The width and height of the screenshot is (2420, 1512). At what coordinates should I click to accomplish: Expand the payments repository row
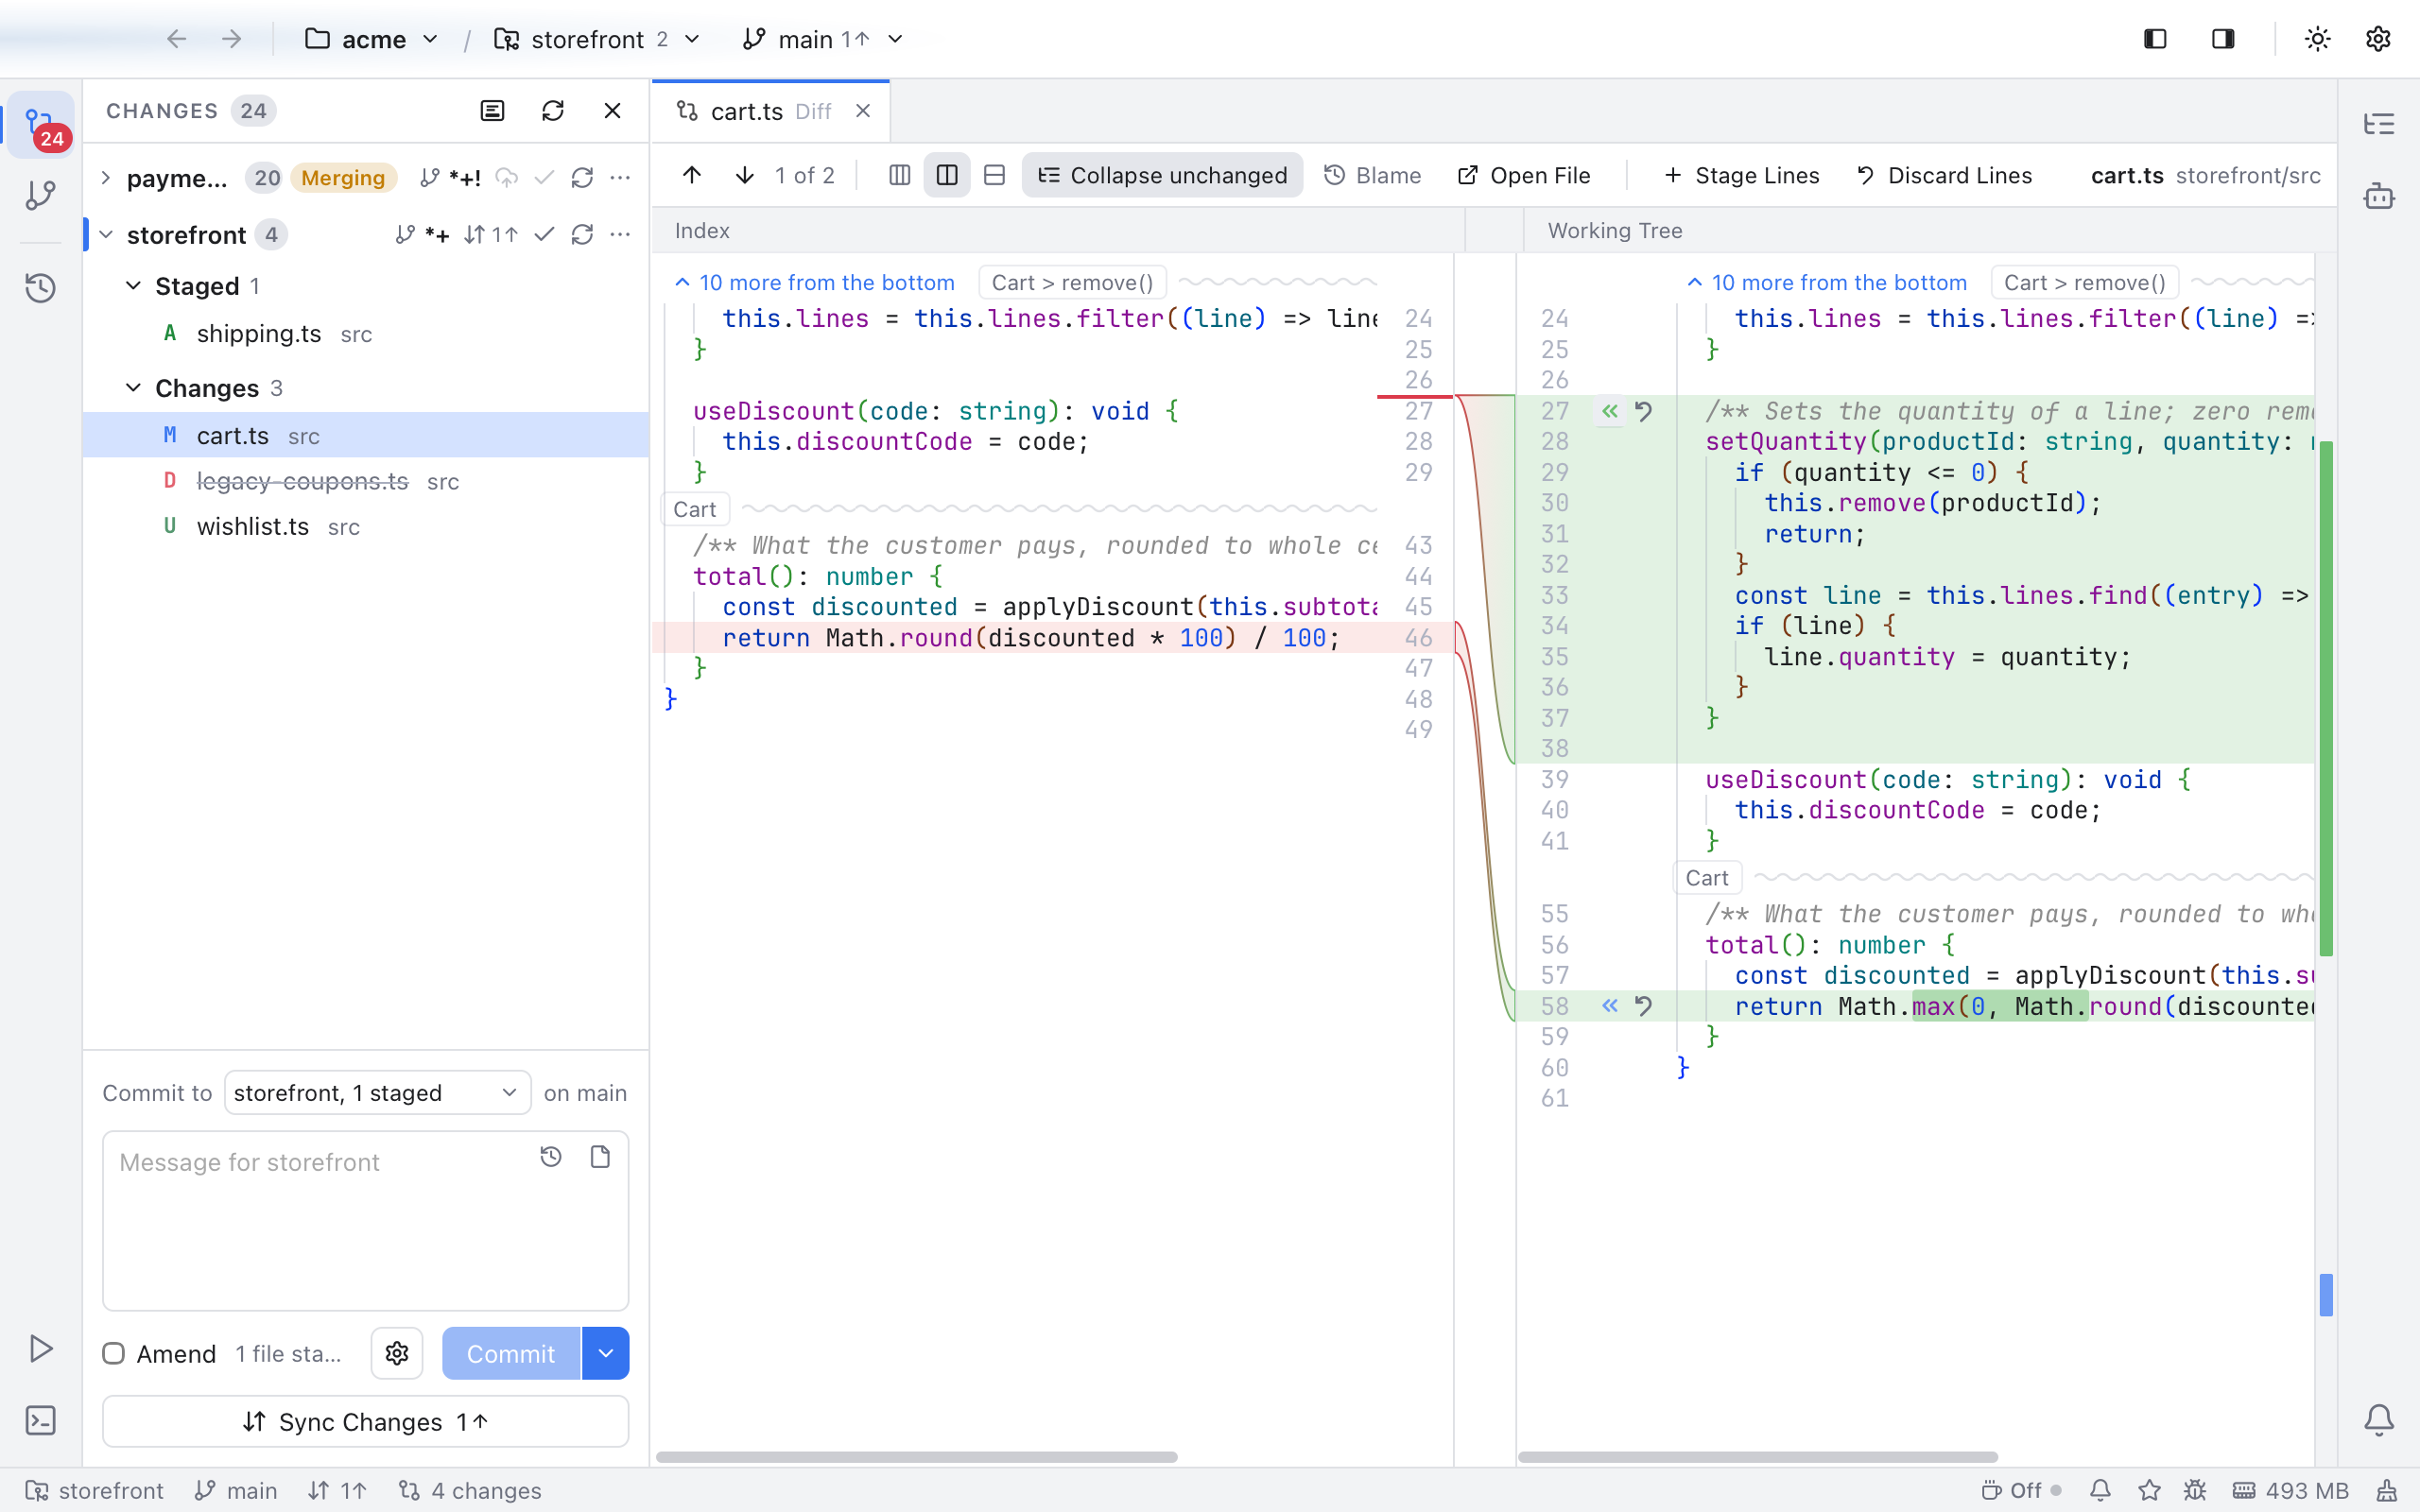coord(106,178)
